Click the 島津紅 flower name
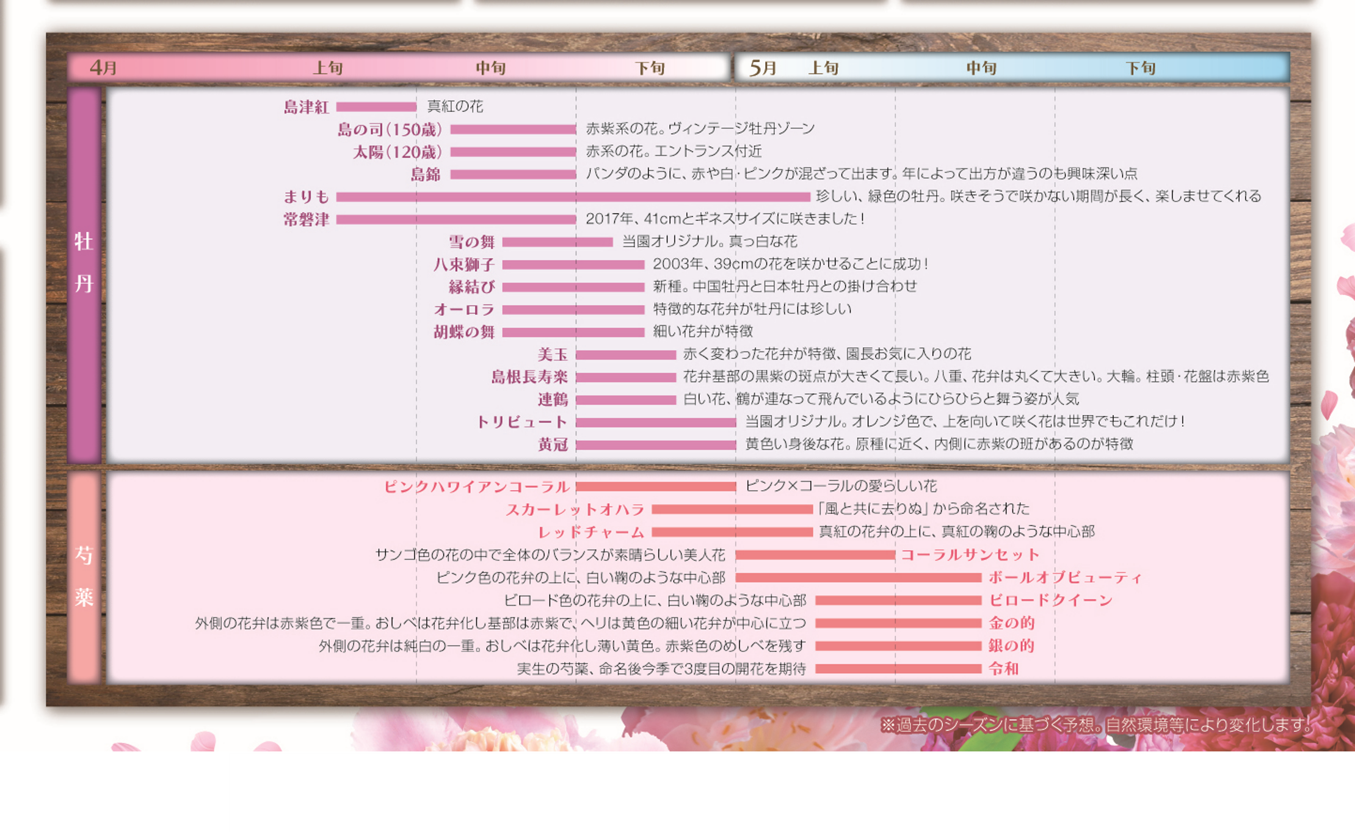Viewport: 1355px width, 832px height. coord(306,107)
